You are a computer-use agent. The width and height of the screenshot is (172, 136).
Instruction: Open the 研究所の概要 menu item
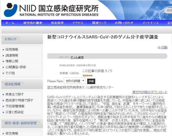[x=33, y=23]
